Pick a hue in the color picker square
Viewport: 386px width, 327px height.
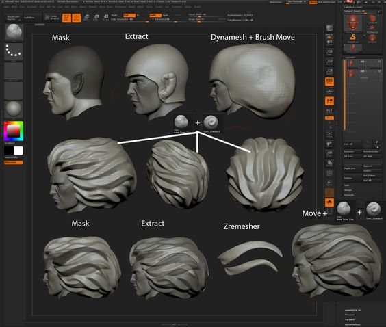pyautogui.click(x=14, y=131)
